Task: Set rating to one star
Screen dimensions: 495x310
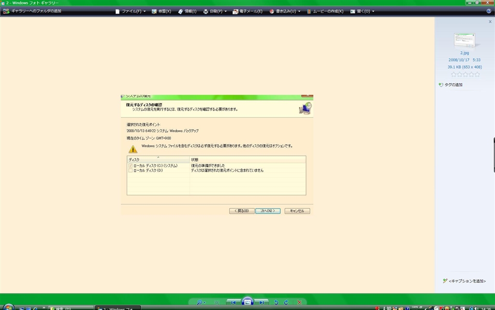Action: pyautogui.click(x=453, y=74)
